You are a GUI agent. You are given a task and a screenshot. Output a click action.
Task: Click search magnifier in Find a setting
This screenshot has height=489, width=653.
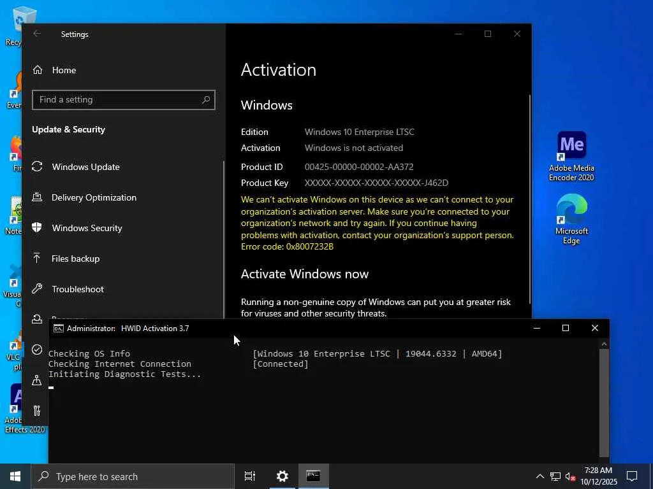[206, 100]
